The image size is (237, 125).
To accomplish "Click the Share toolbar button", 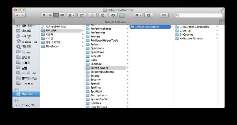I will coord(82,15).
